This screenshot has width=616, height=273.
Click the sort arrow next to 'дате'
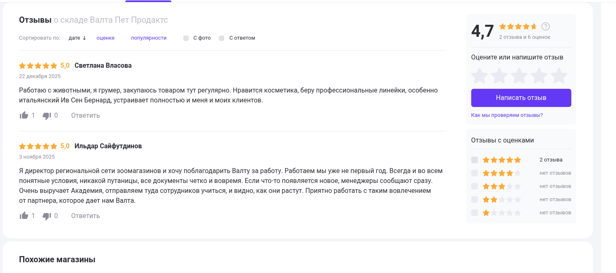pos(84,38)
